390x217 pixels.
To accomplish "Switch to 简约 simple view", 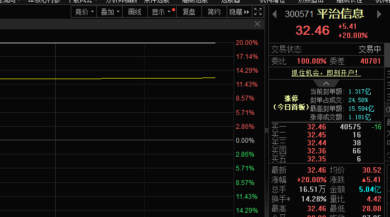I will [x=214, y=12].
